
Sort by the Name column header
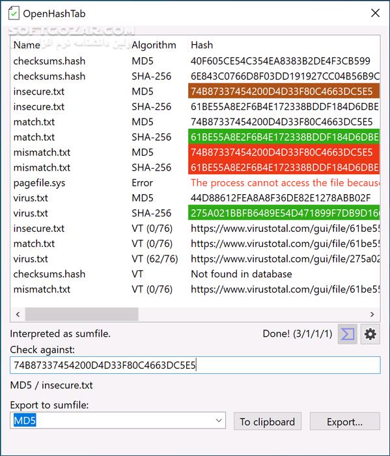(x=27, y=45)
